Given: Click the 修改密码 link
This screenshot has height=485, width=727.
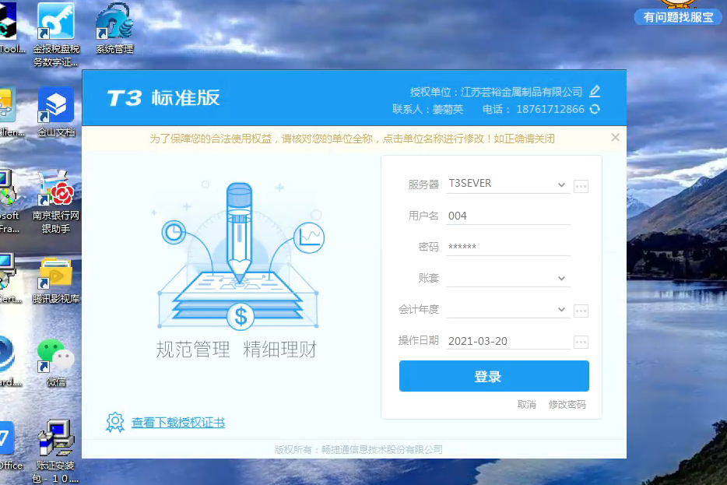Looking at the screenshot, I should tap(567, 404).
